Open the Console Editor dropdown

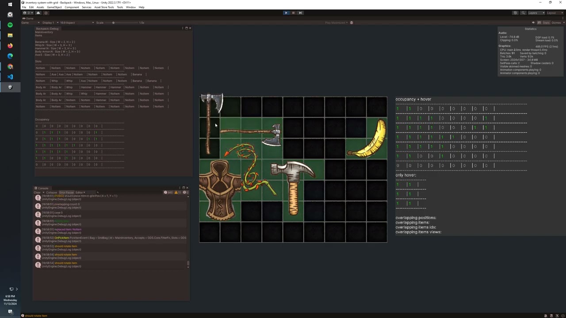80,193
